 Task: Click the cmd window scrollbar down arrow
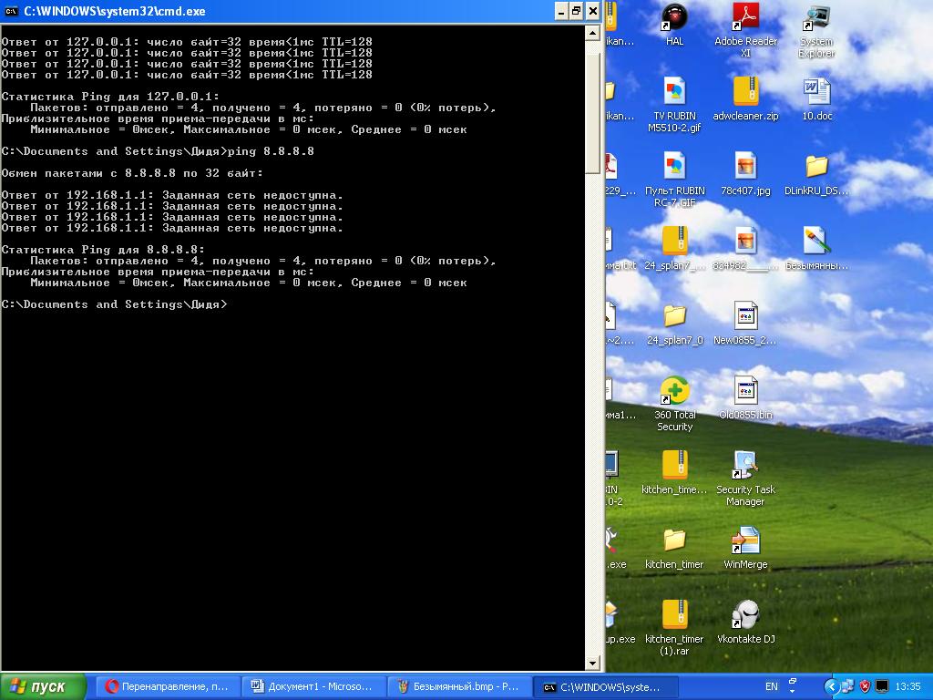(x=592, y=663)
